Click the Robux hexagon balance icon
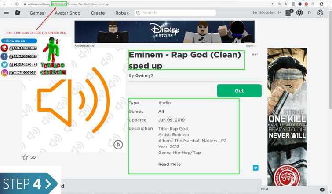Image resolution: width=332 pixels, height=194 pixels. click(299, 13)
